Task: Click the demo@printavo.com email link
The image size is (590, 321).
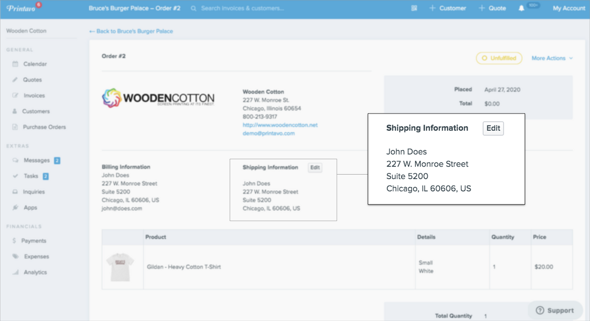Action: pyautogui.click(x=268, y=133)
